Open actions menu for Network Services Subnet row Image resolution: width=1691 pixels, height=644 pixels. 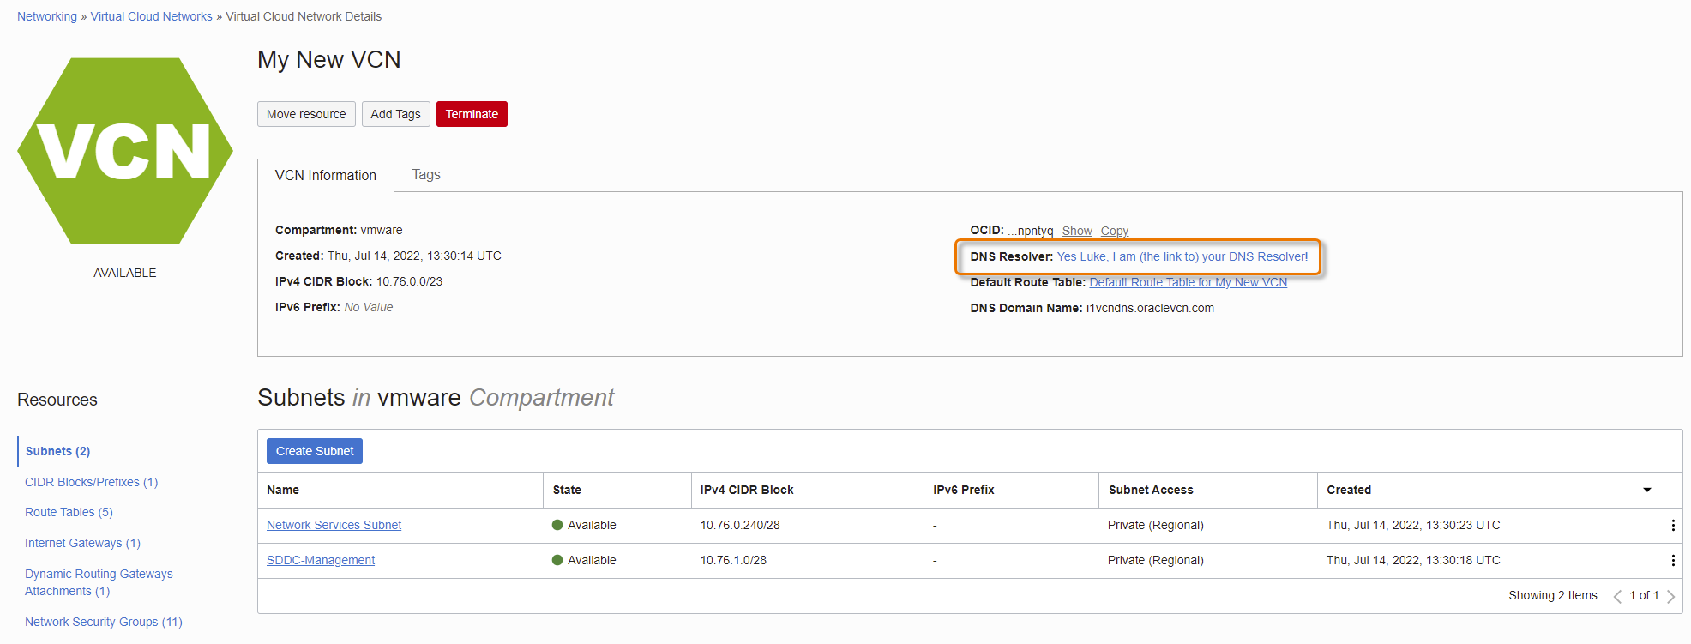coord(1672,526)
